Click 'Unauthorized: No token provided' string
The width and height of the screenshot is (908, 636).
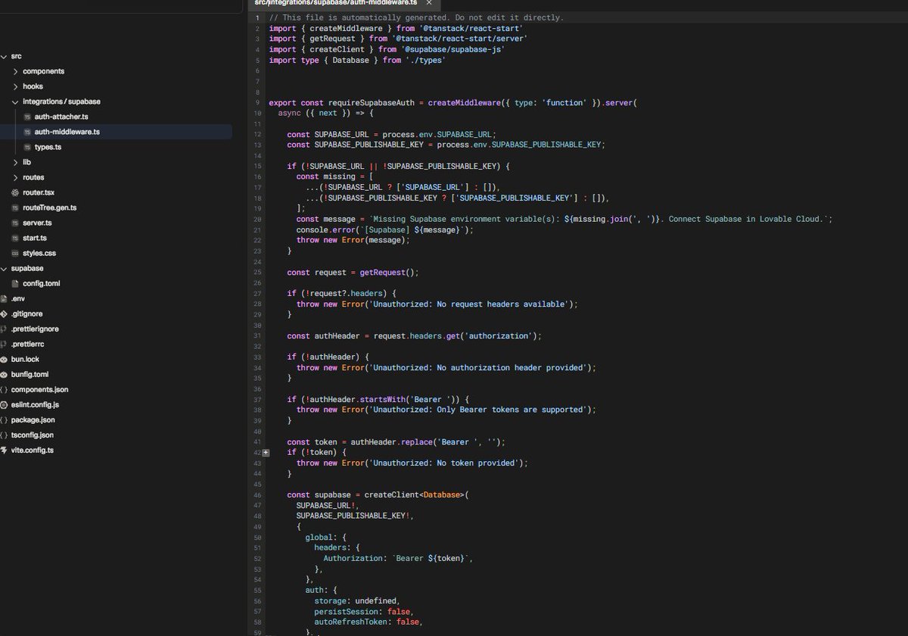pyautogui.click(x=443, y=463)
